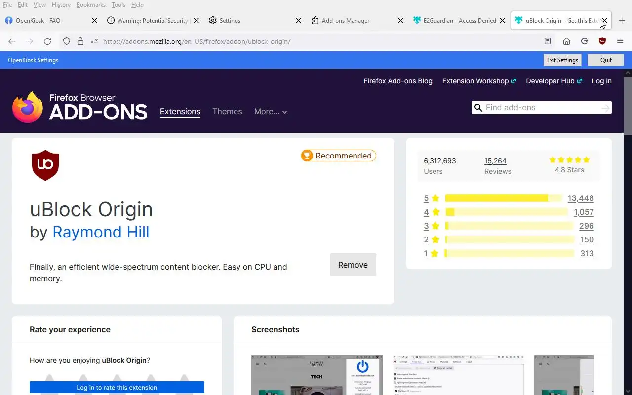Screen dimensions: 632x395
Task: Click the uBlock Origin shield logo
Action: (x=45, y=165)
